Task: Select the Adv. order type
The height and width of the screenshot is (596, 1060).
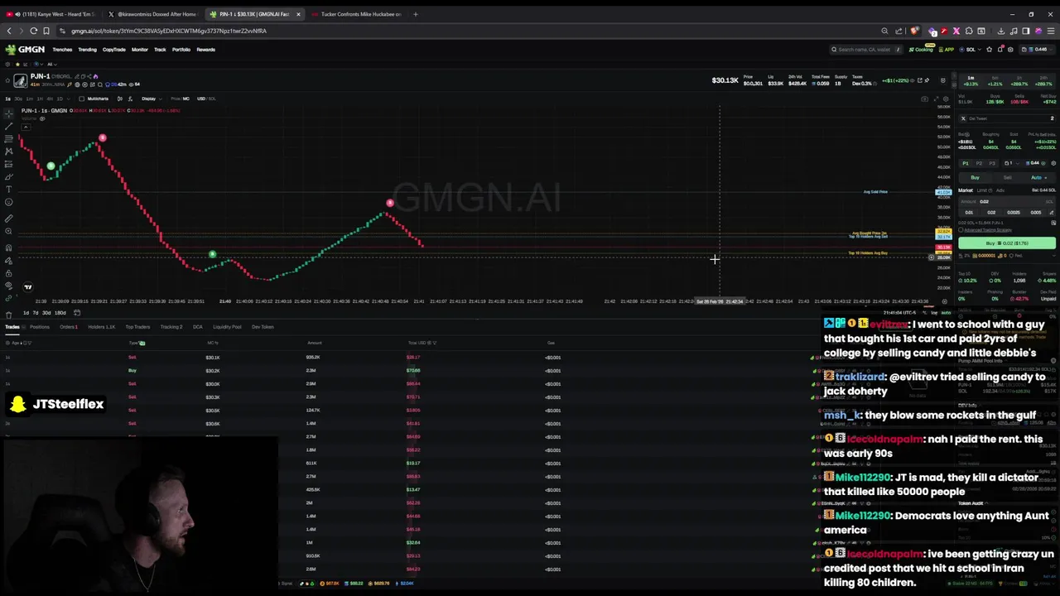Action: pyautogui.click(x=1000, y=190)
